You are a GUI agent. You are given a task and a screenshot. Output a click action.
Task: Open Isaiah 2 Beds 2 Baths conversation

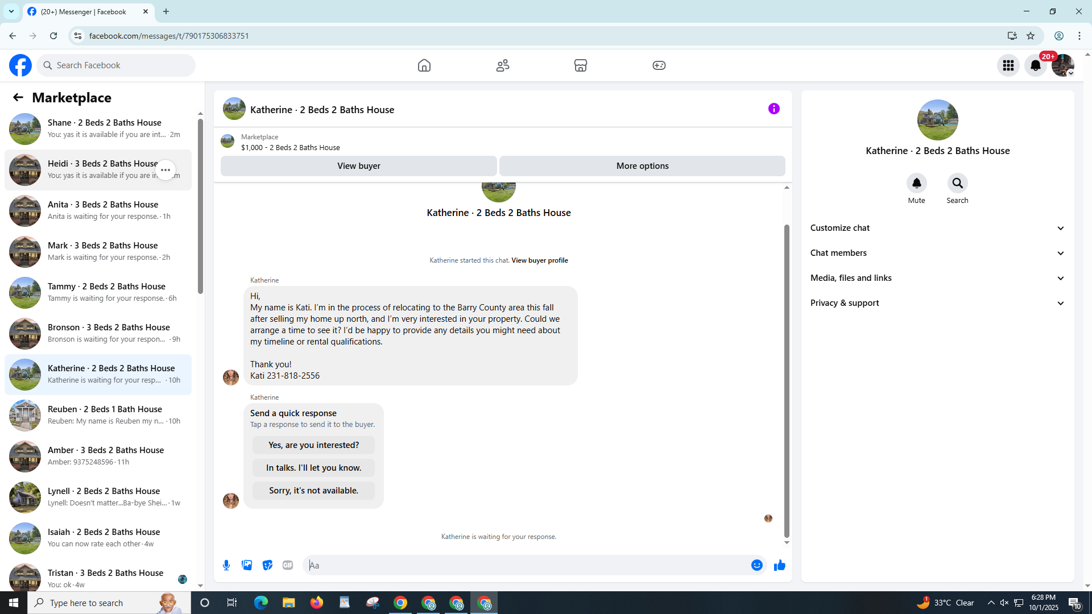click(x=98, y=538)
